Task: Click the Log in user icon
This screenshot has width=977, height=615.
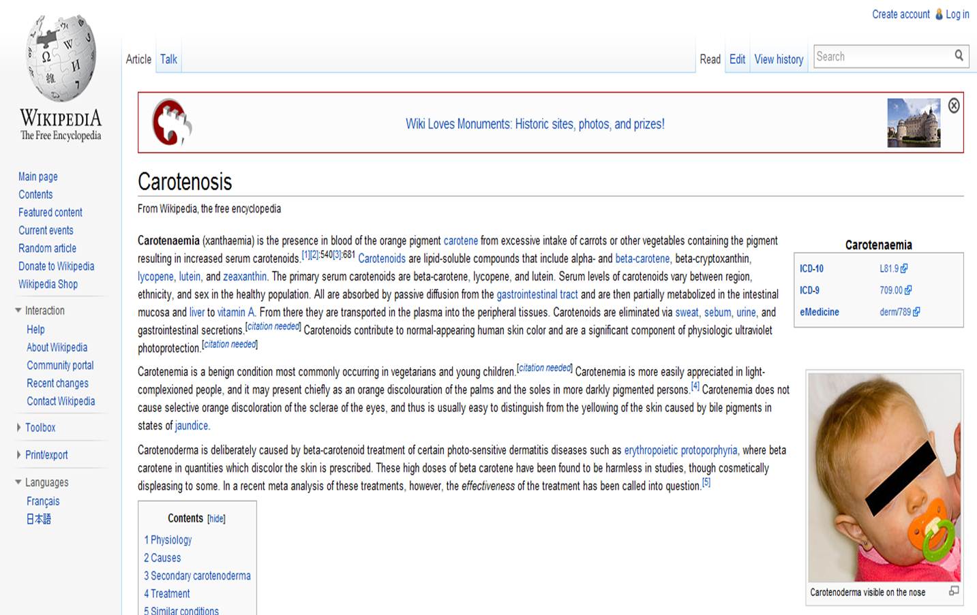Action: 939,14
